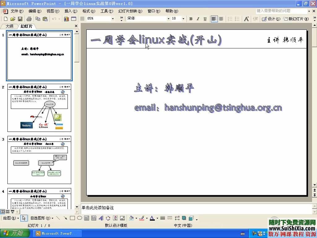Open line style options
317x238 pixels.
click(163, 218)
